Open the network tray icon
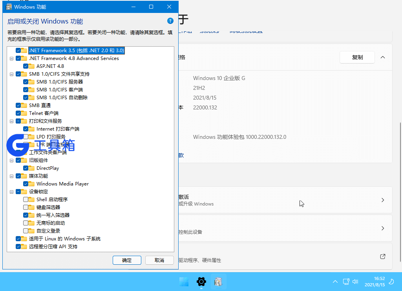Viewport: 402px width, 291px height. coord(346,282)
